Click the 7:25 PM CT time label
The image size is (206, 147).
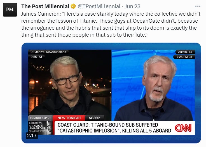pos(184,57)
